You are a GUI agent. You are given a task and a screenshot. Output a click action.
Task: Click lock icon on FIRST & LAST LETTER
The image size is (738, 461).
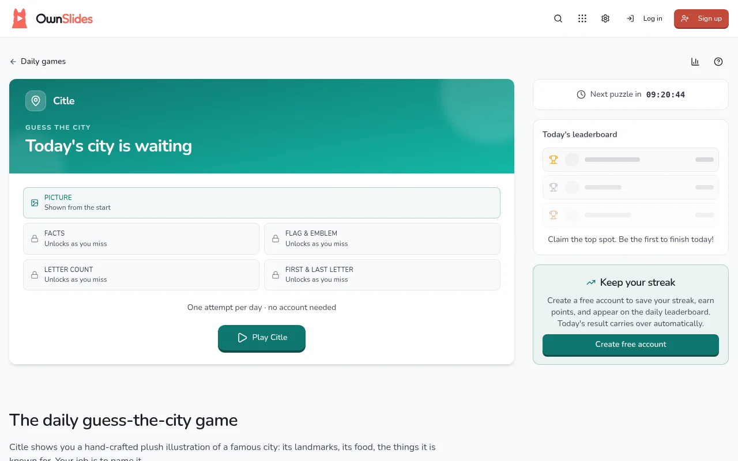coord(276,275)
